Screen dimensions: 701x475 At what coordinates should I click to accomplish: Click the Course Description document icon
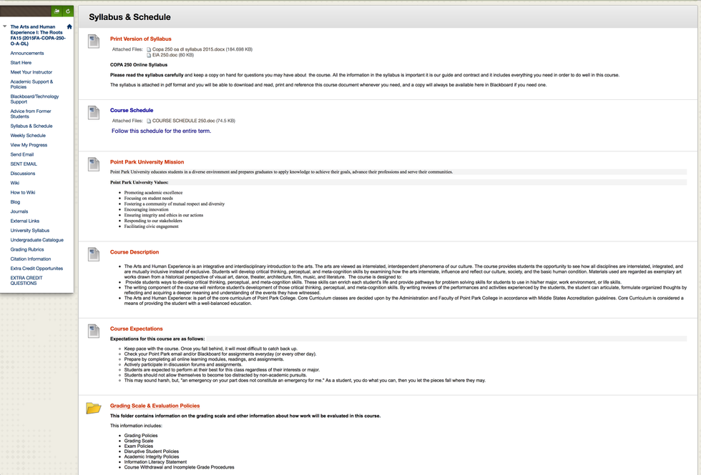tap(94, 254)
